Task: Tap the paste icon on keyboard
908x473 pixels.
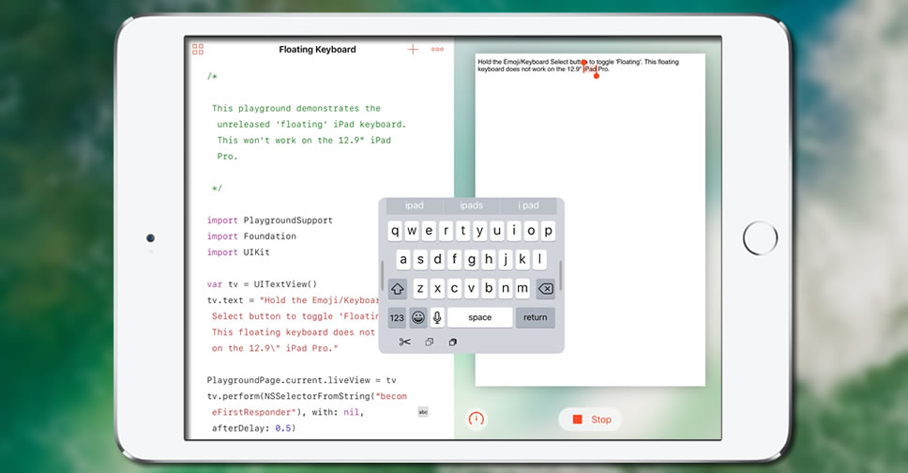Action: 452,342
